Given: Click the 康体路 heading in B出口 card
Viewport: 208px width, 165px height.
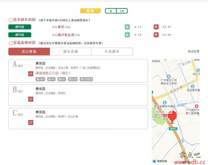Looking at the screenshot, I should (x=40, y=89).
